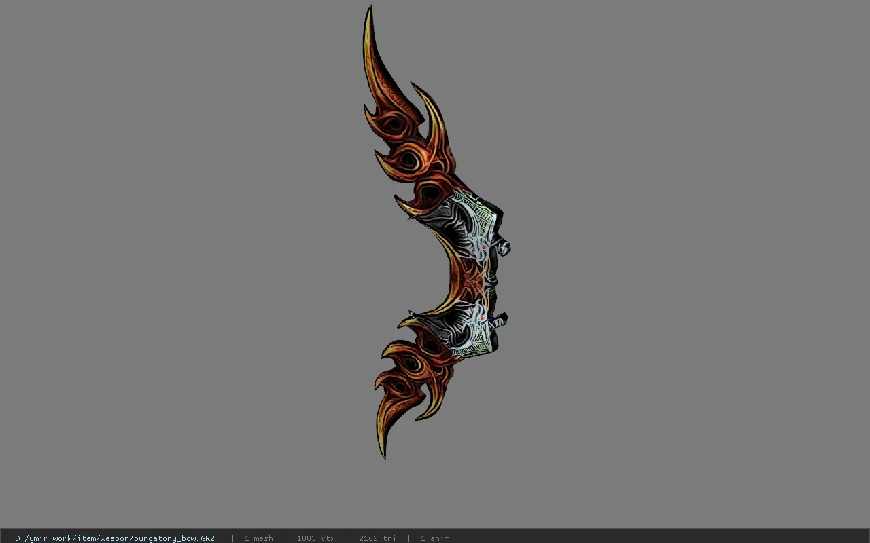The width and height of the screenshot is (870, 543).
Task: Click the '1083 vtx' vertex count
Action: pos(316,538)
